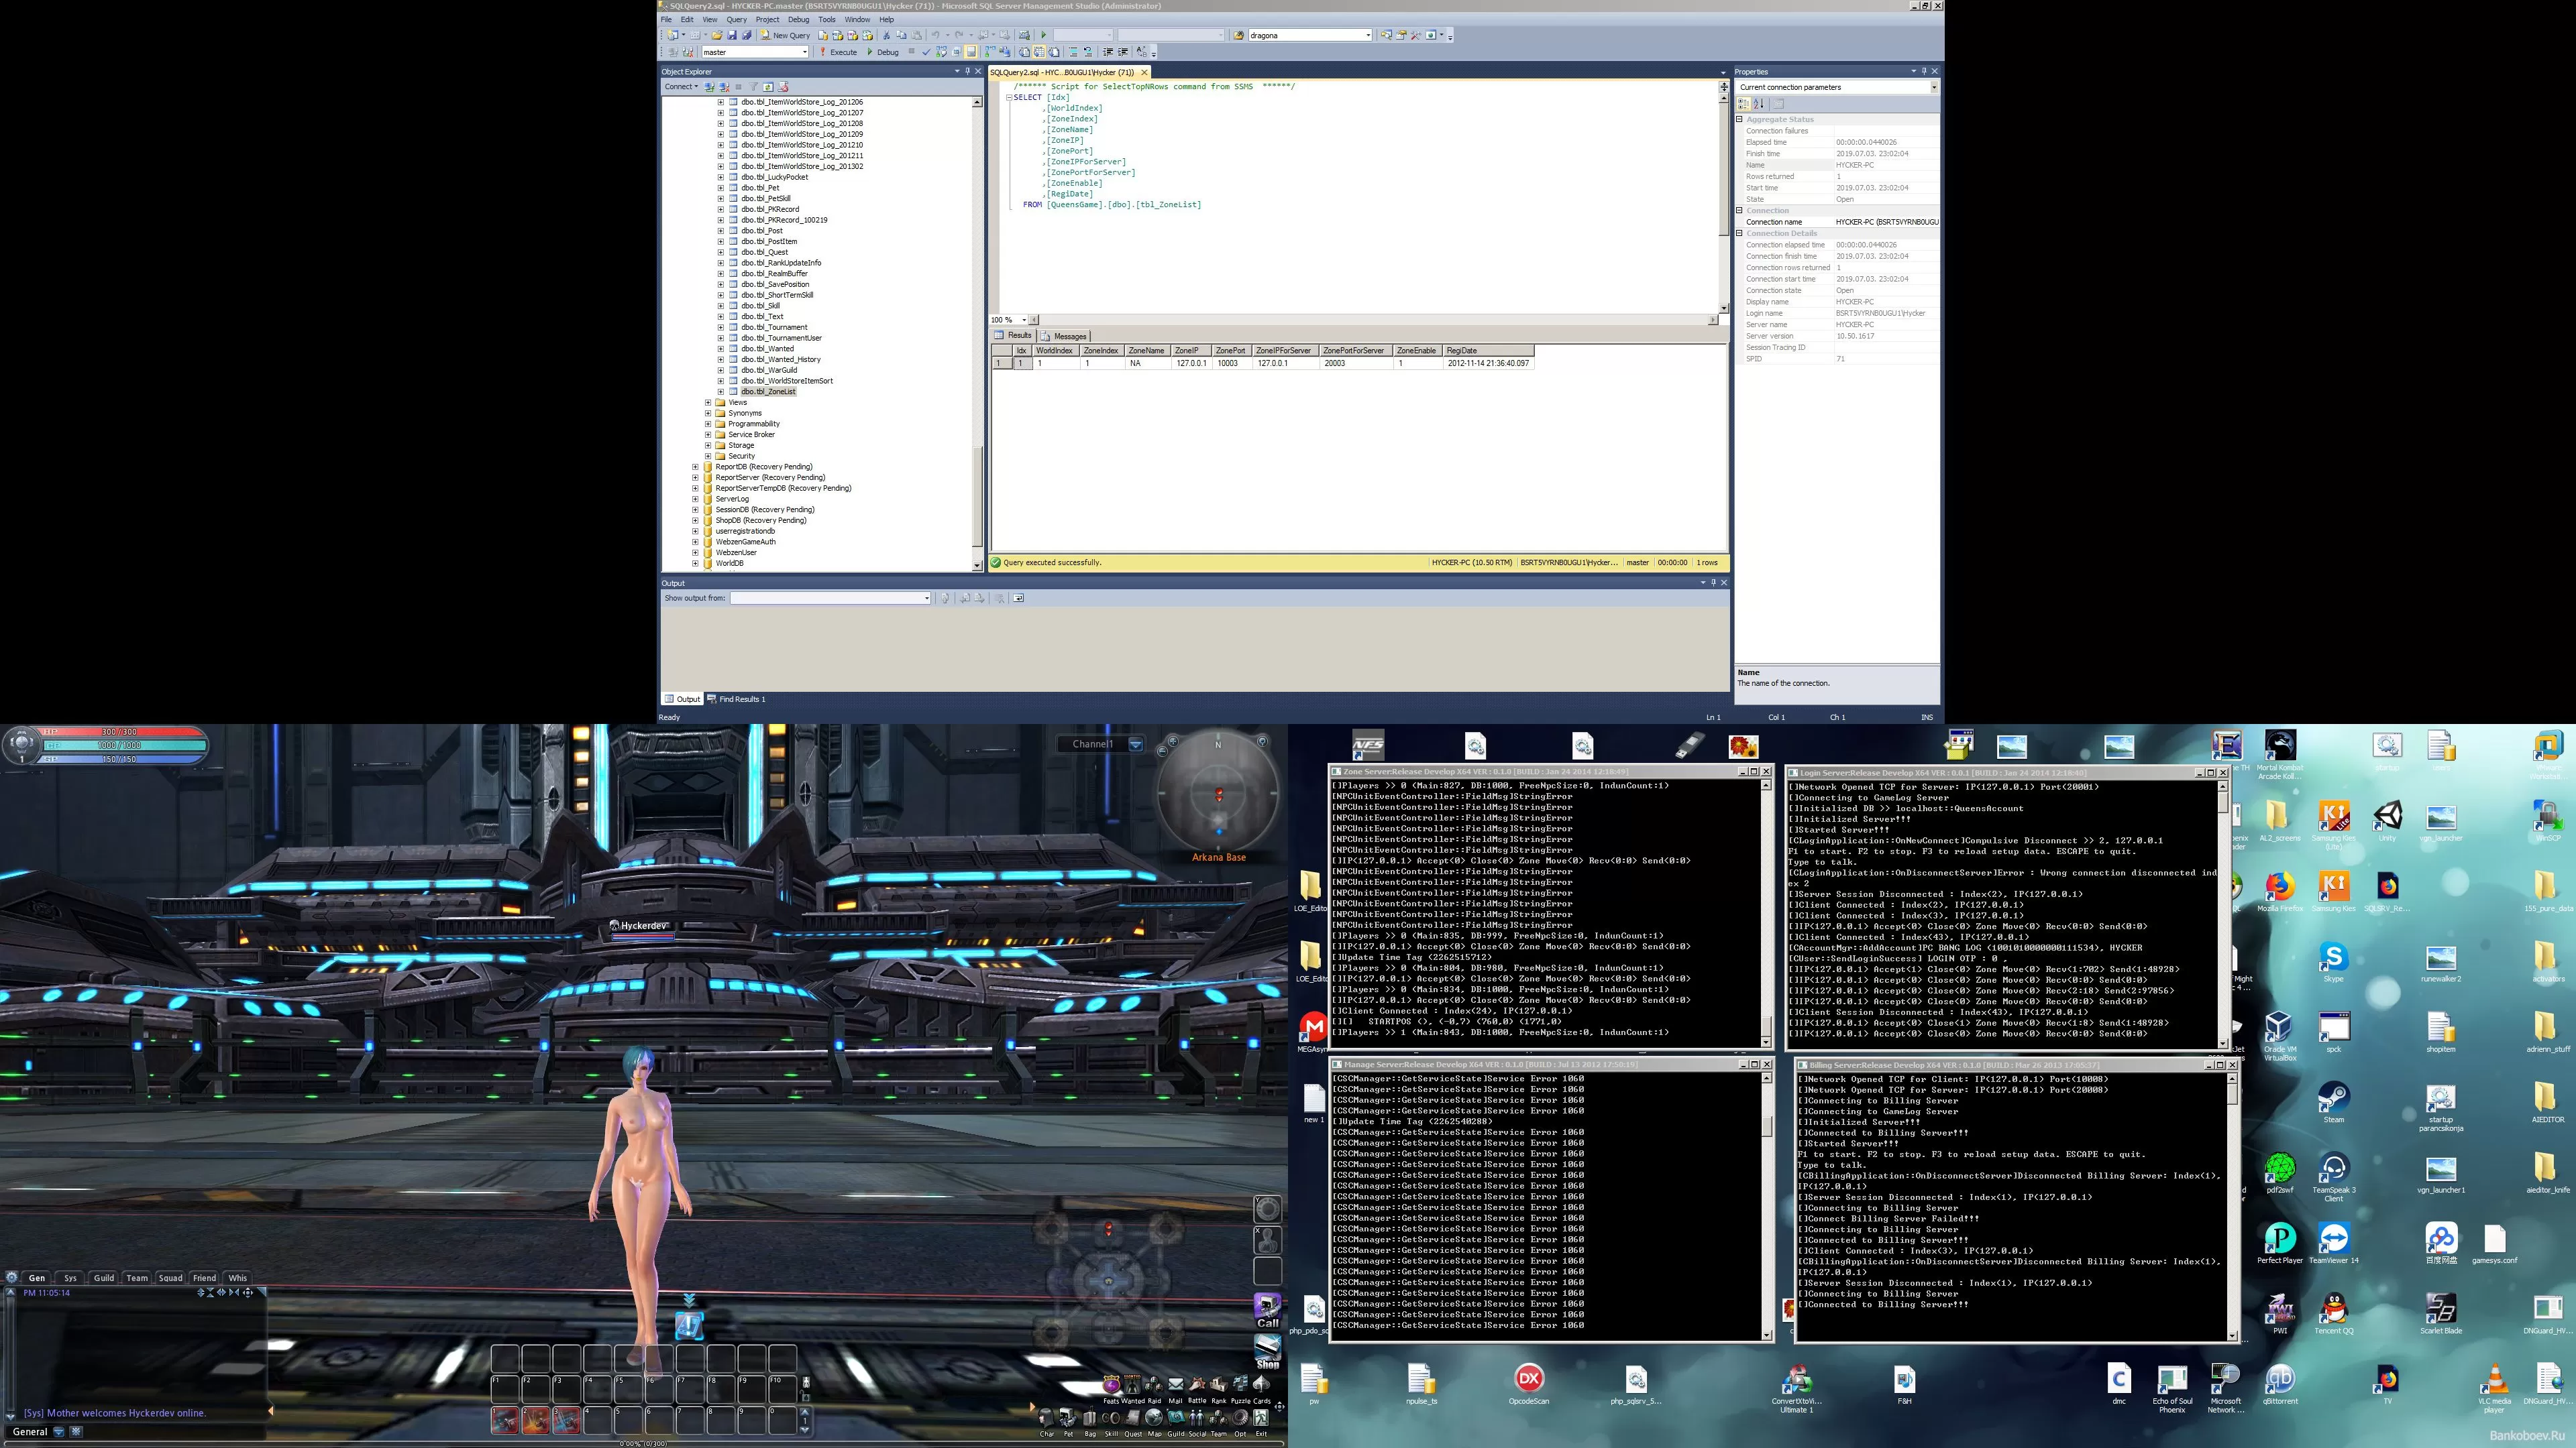
Task: Click the Parse checkmark icon next to Debug
Action: point(926,52)
